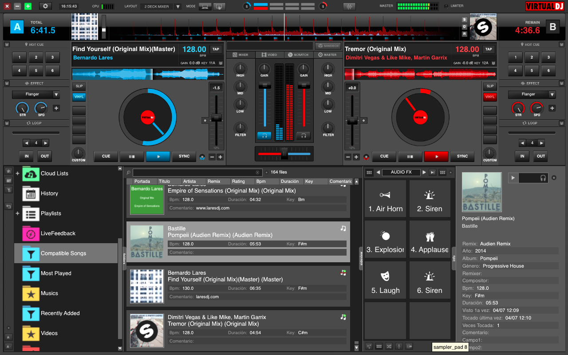The height and width of the screenshot is (355, 568).
Task: Add an effect slot on deck A
Action: tap(56, 108)
